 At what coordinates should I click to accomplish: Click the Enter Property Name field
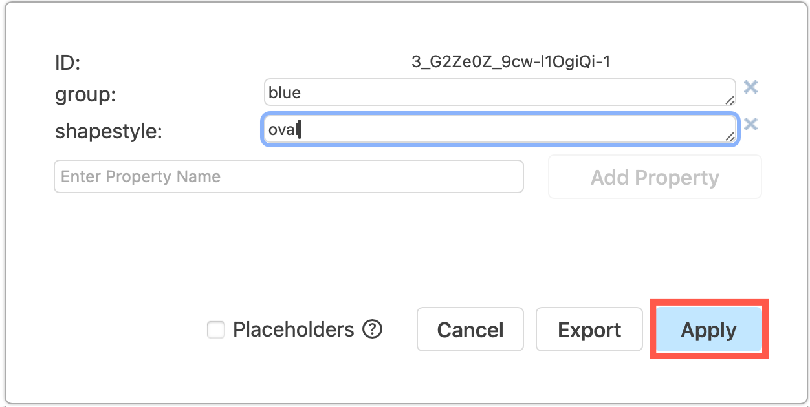pyautogui.click(x=289, y=176)
